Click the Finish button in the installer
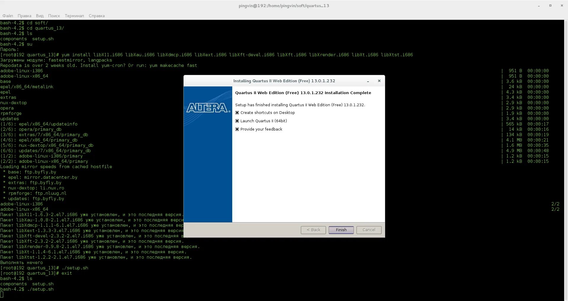 coord(341,230)
